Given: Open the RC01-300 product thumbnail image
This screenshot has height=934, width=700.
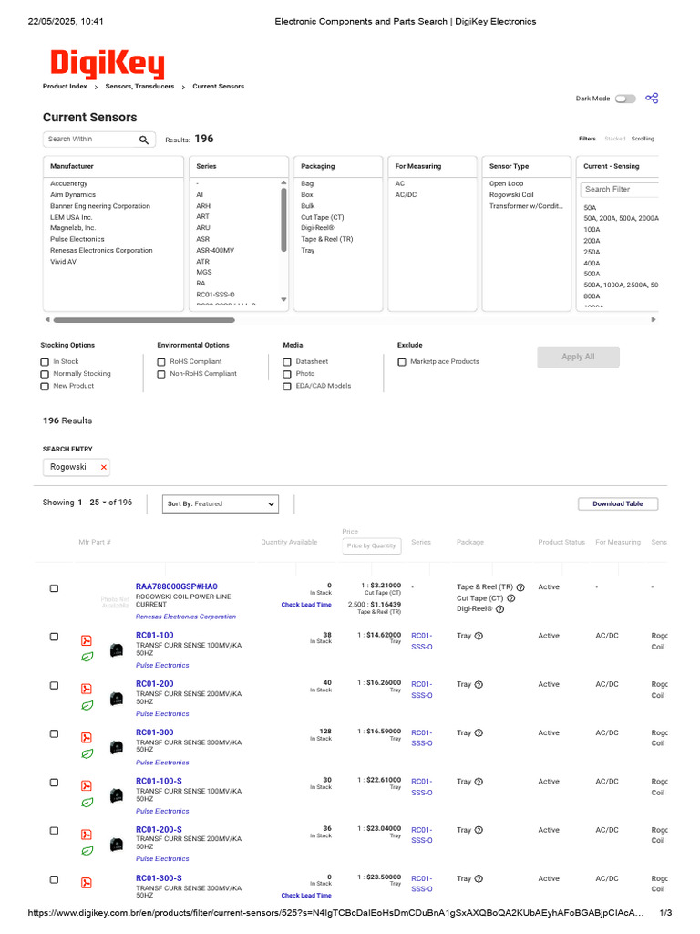Looking at the screenshot, I should coord(117,747).
